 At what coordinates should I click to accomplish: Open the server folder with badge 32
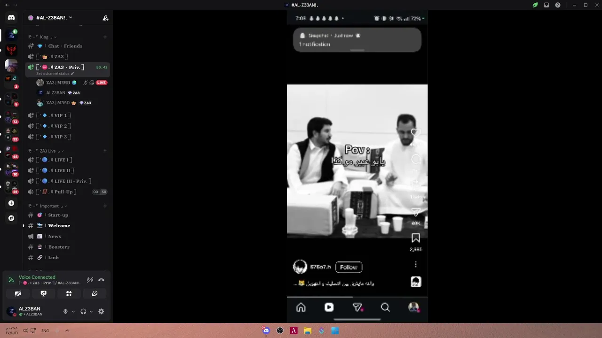tap(11, 135)
